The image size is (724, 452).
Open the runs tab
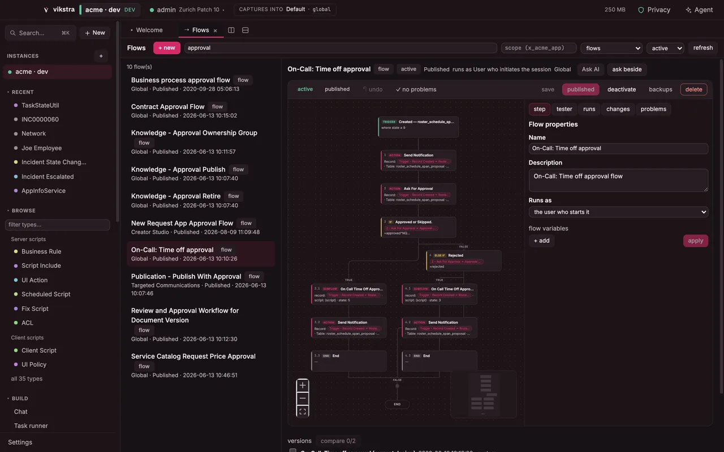tap(589, 109)
